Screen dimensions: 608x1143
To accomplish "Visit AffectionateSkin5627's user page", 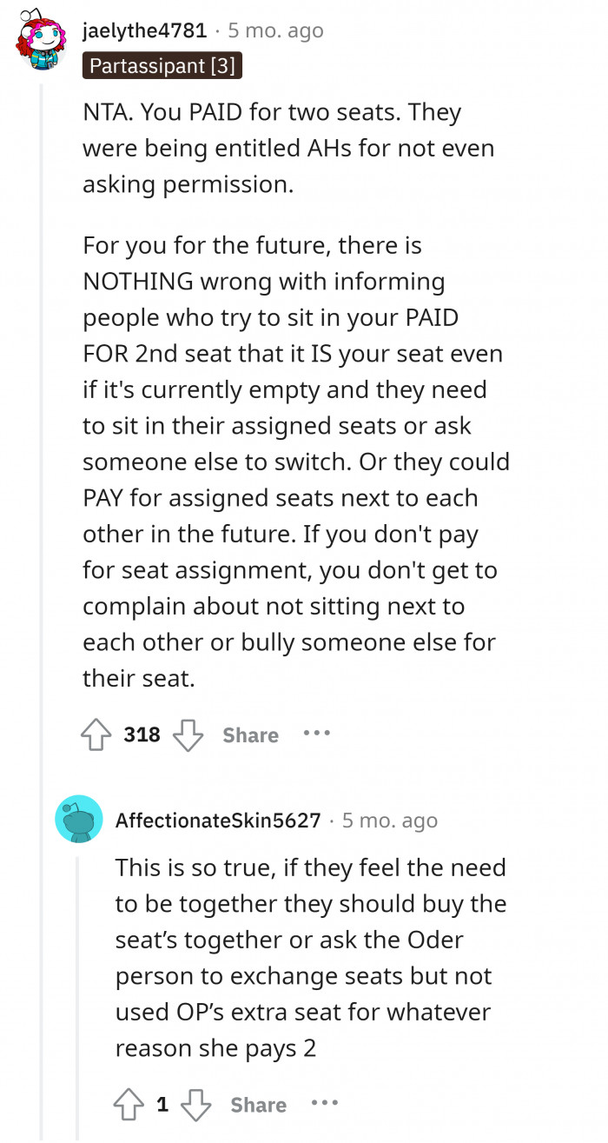I will pyautogui.click(x=217, y=820).
